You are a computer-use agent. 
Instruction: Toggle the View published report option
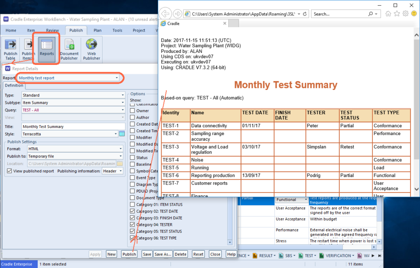pyautogui.click(x=9, y=171)
